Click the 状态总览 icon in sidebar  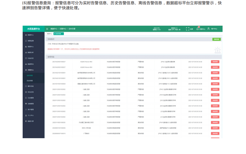(x=26, y=92)
